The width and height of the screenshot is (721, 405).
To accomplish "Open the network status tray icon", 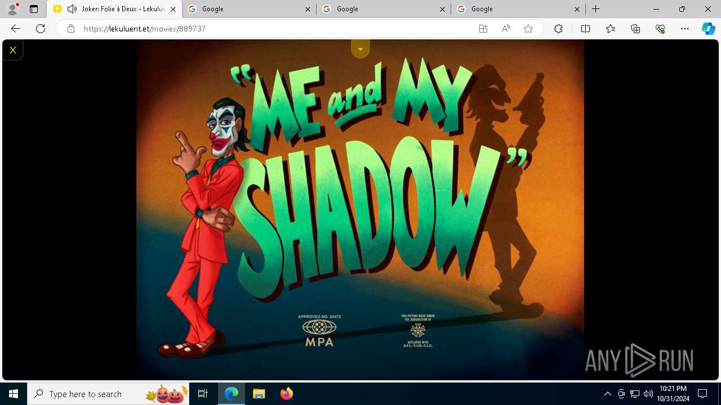I will [x=635, y=394].
